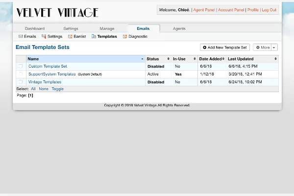Viewport: 294px width, 196px height.
Task: Click the Email Template Sets heading
Action: pos(42,47)
